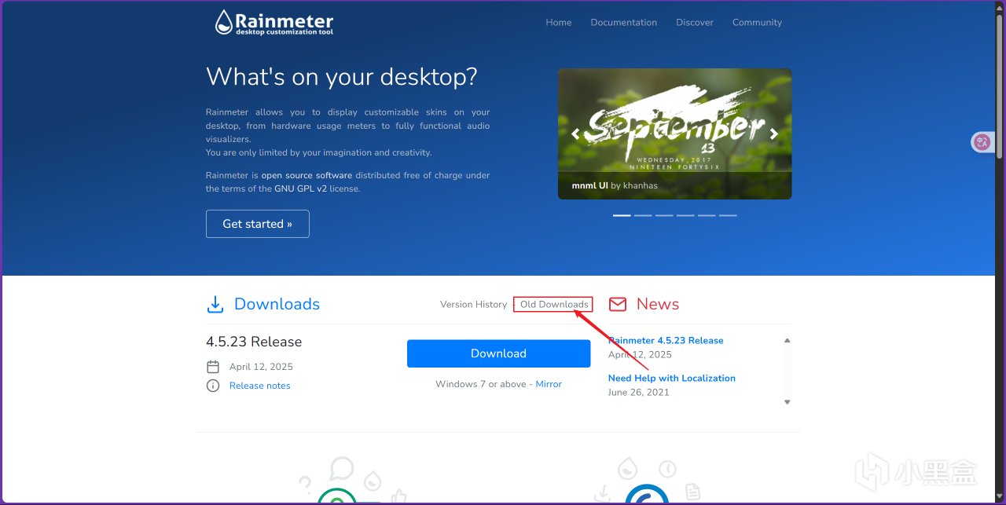The width and height of the screenshot is (1006, 505).
Task: Open the Old Downloads link
Action: tap(554, 305)
